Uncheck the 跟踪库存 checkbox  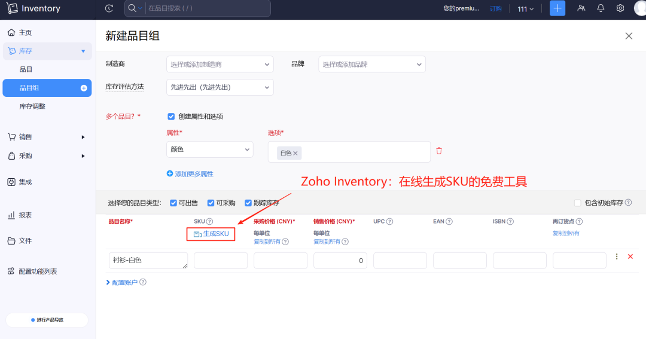point(248,203)
